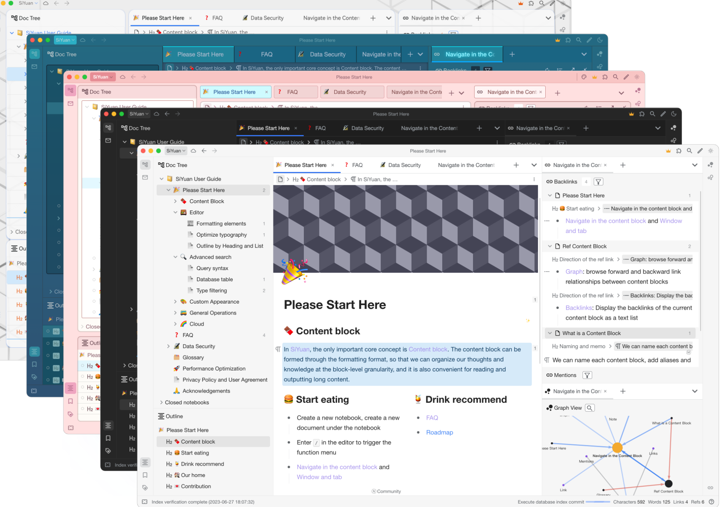
Task: Select Data Security tab in teal window
Action: coord(326,54)
